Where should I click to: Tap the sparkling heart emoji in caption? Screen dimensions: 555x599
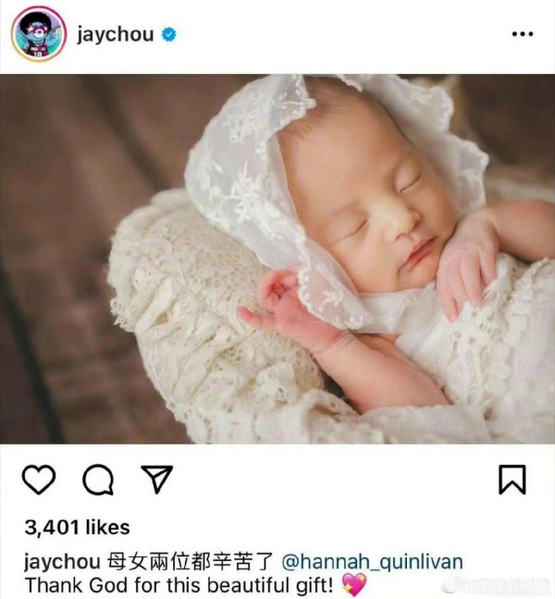(x=354, y=585)
